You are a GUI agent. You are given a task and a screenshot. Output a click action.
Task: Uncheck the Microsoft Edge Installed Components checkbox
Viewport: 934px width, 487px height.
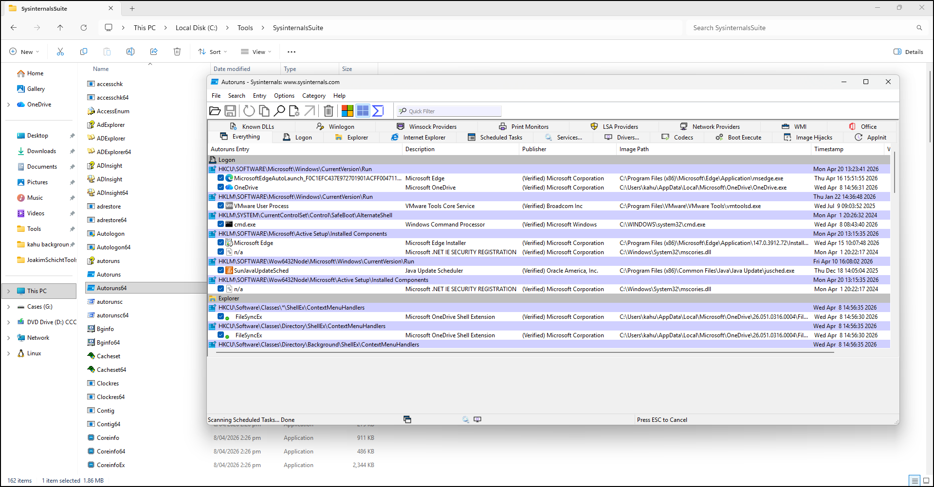(221, 243)
